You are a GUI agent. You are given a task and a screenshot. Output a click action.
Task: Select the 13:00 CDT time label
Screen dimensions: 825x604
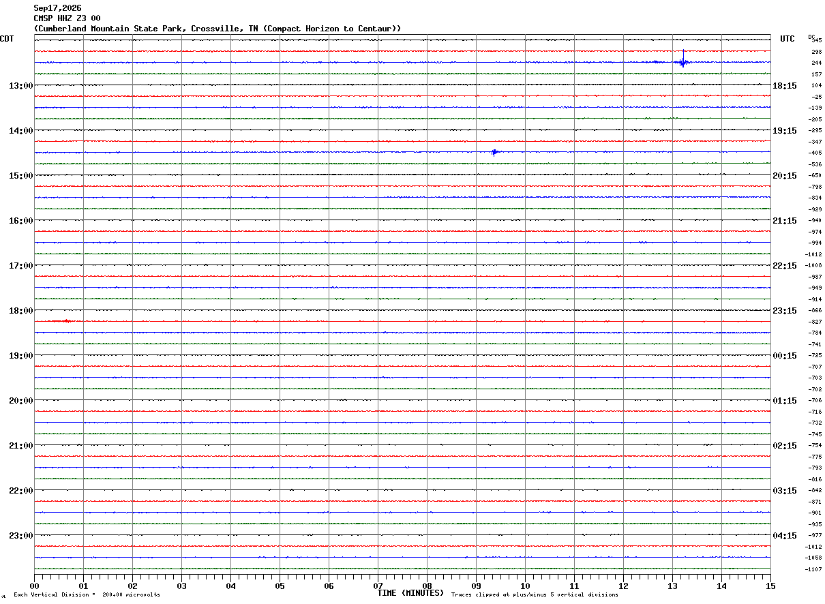click(21, 85)
